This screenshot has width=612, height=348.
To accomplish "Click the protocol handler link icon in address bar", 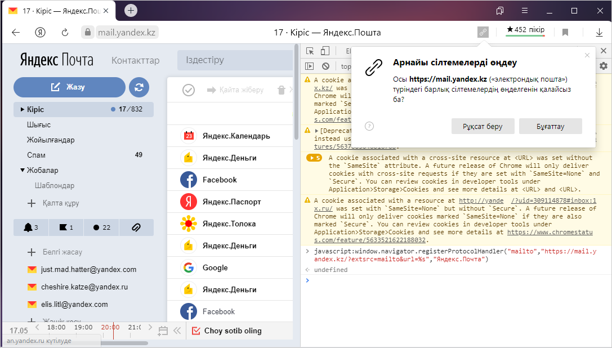I will pyautogui.click(x=483, y=32).
